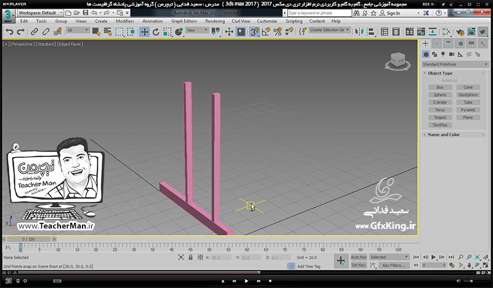Screen dimensions: 493x288
Task: Expand the quick access toolbar arrow
Action: point(127,13)
